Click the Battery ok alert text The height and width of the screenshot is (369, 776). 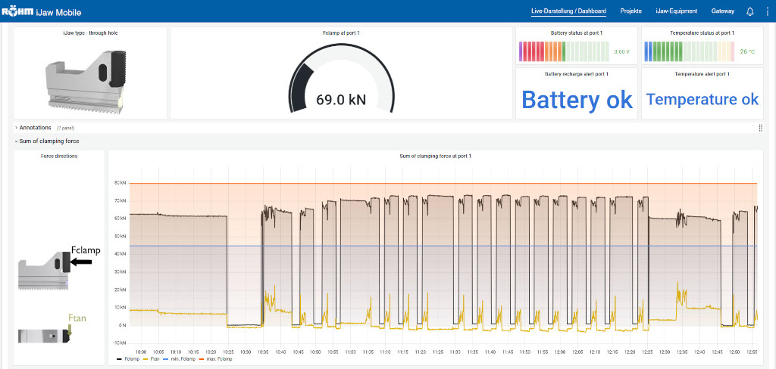[x=577, y=100]
